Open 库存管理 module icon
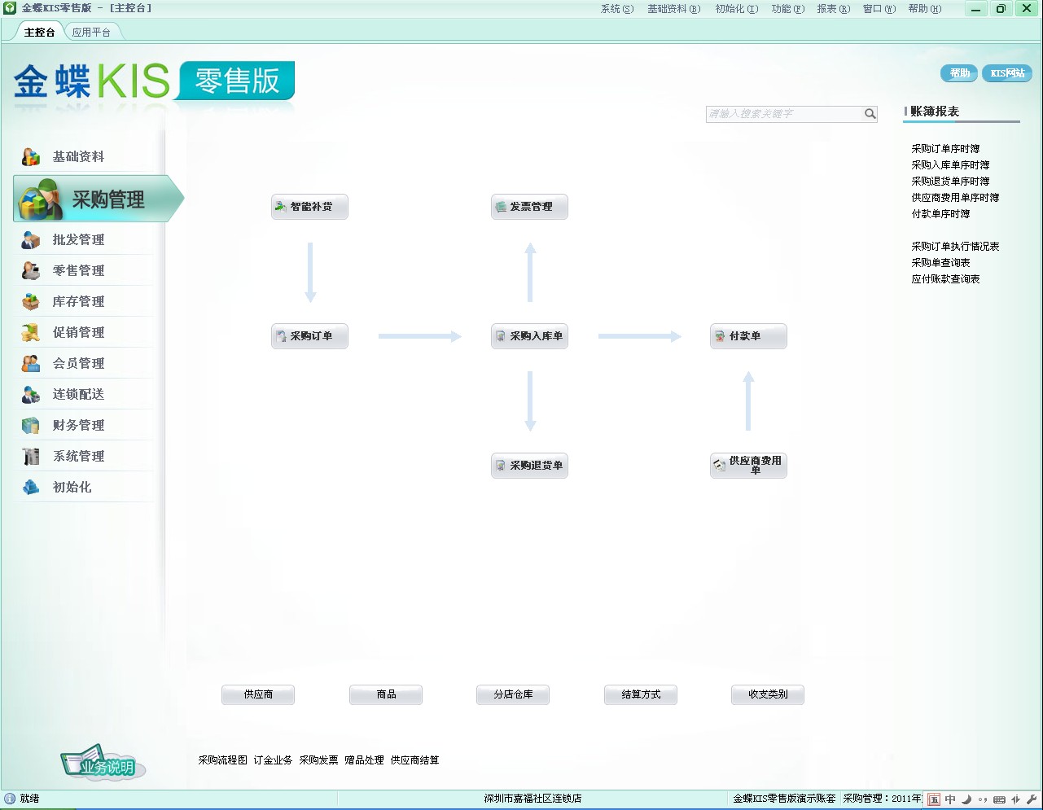The height and width of the screenshot is (810, 1043). click(31, 301)
